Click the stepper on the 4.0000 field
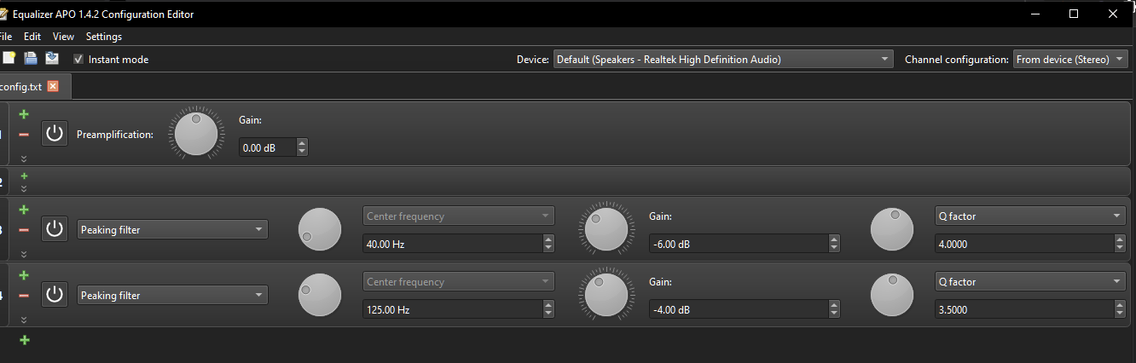 1120,244
